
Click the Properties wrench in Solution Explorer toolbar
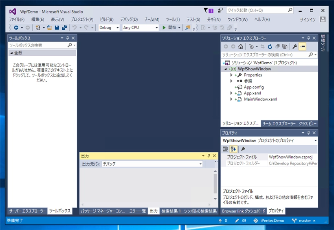point(295,46)
